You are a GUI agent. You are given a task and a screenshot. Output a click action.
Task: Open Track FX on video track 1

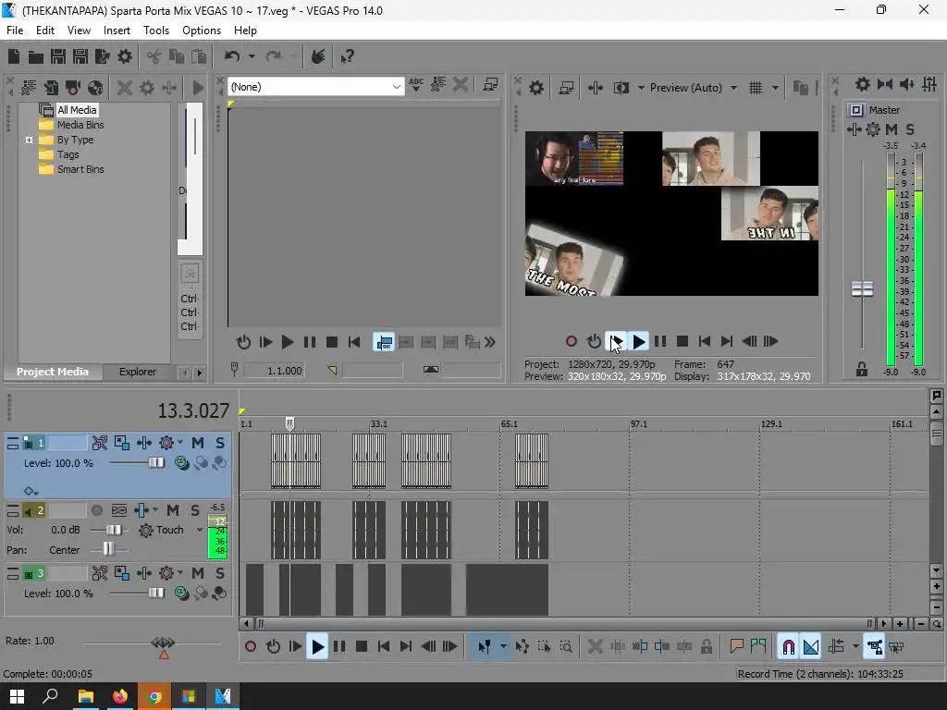(x=143, y=443)
